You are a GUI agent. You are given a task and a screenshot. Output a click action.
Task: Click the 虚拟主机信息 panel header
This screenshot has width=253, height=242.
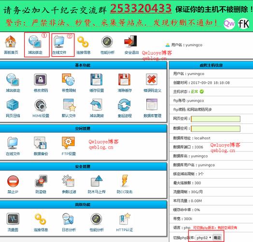coord(211,65)
